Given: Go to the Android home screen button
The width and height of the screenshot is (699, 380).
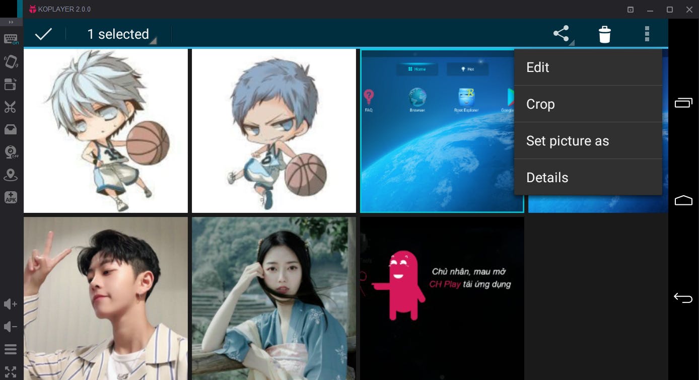Looking at the screenshot, I should (x=683, y=200).
